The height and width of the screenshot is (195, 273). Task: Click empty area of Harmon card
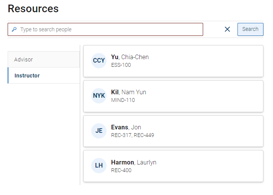coord(209,166)
